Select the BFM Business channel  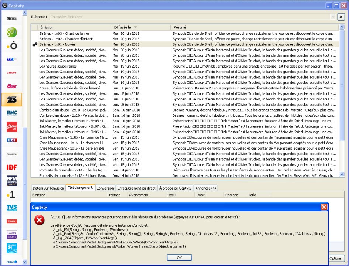point(12,181)
